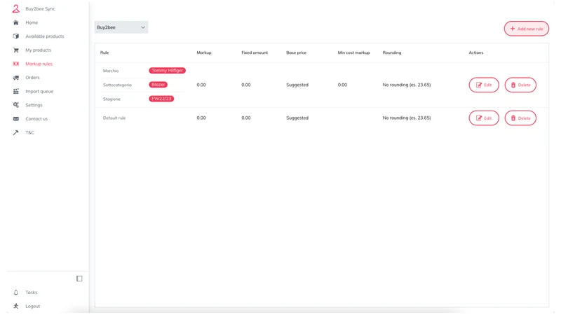This screenshot has width=561, height=315.
Task: Click the Base price column header
Action: (x=296, y=52)
